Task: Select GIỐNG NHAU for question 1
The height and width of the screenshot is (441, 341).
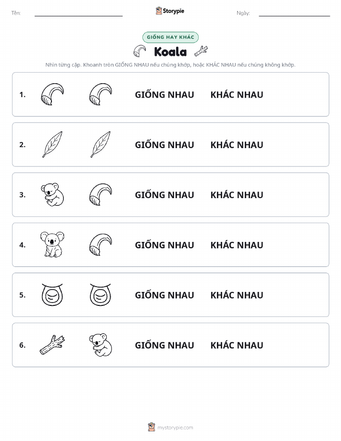Action: point(164,95)
